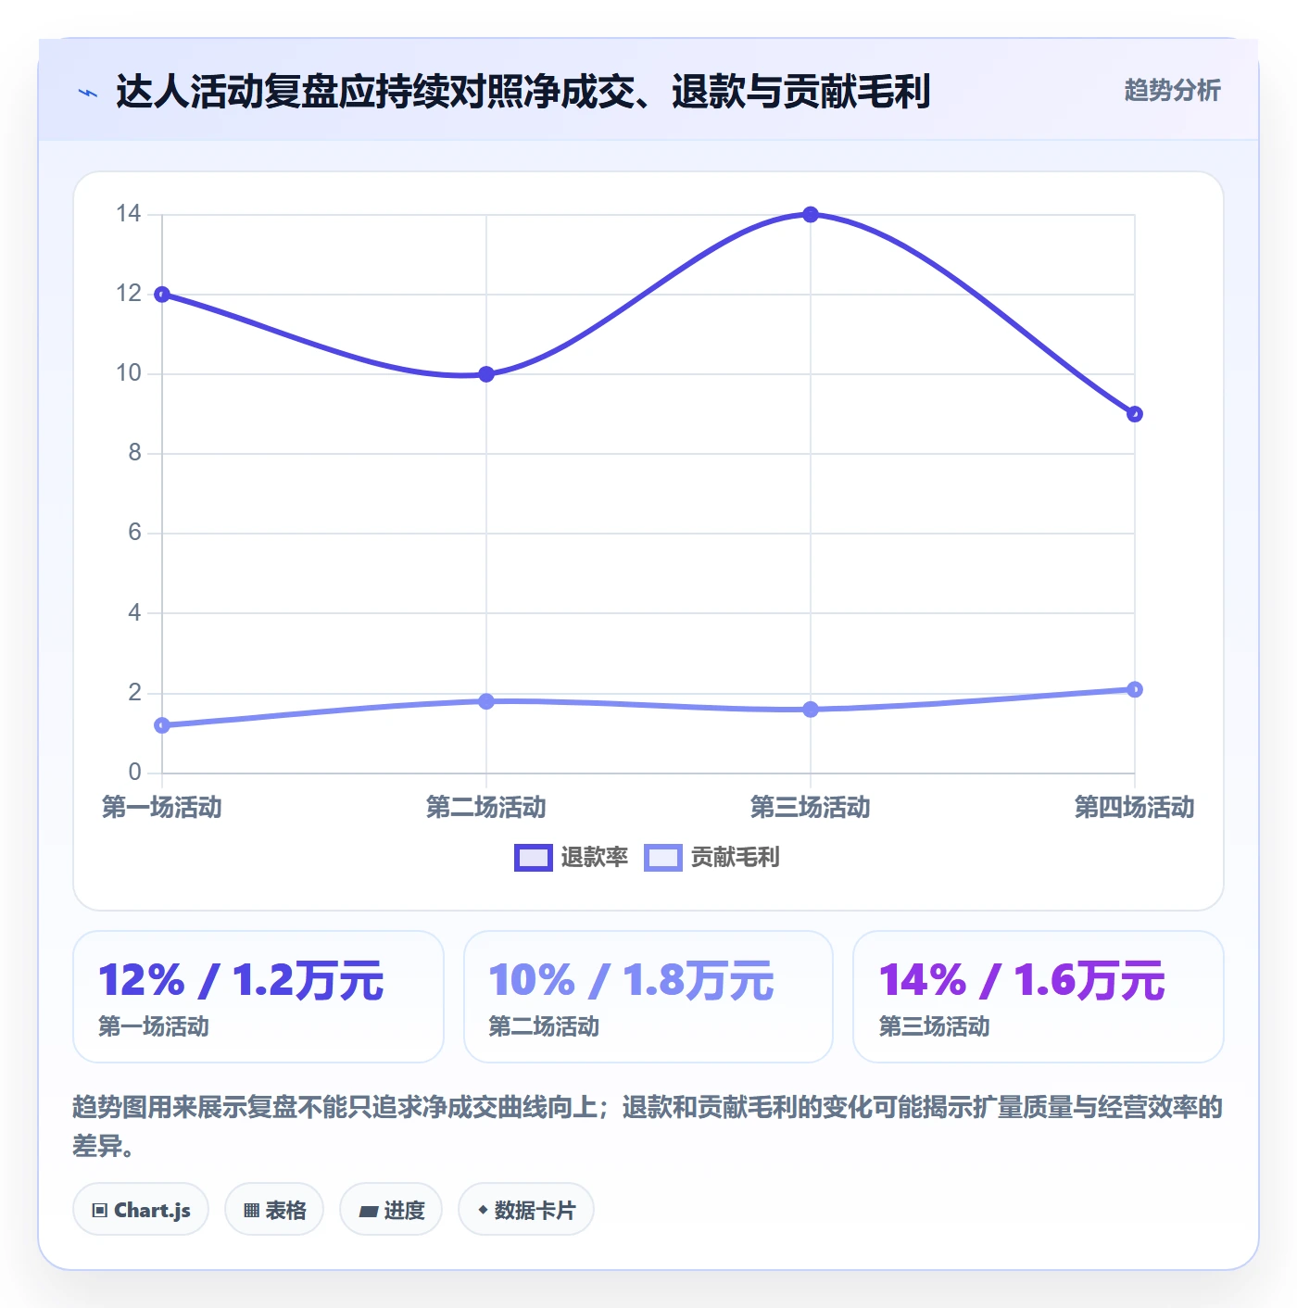This screenshot has width=1297, height=1308.
Task: Click the 第三场活动 x-axis label
Action: coord(811,808)
